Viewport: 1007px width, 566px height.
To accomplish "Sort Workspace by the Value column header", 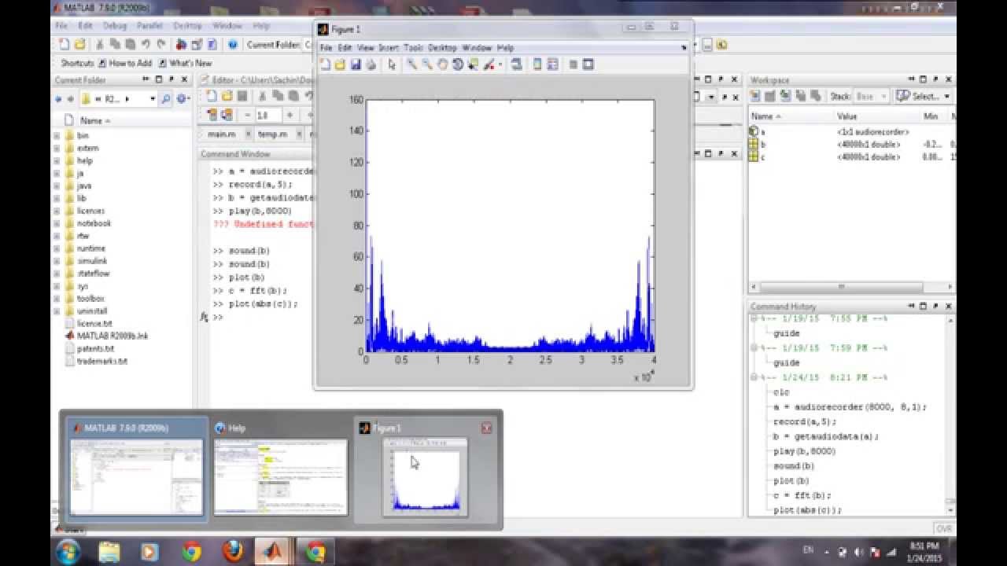I will click(847, 116).
